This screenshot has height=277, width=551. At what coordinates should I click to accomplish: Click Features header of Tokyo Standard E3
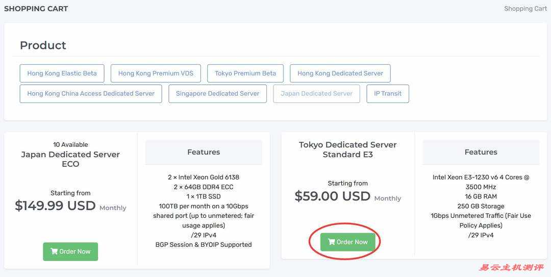click(x=481, y=152)
